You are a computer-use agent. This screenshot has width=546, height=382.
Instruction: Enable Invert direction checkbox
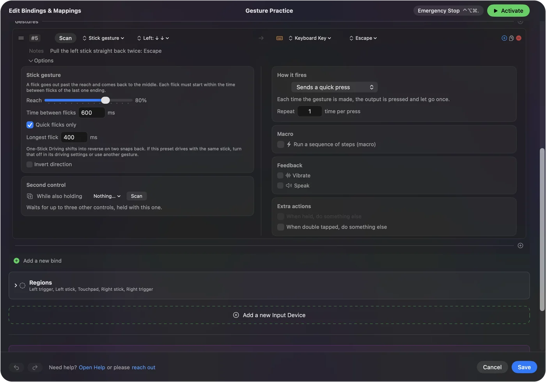(x=30, y=164)
